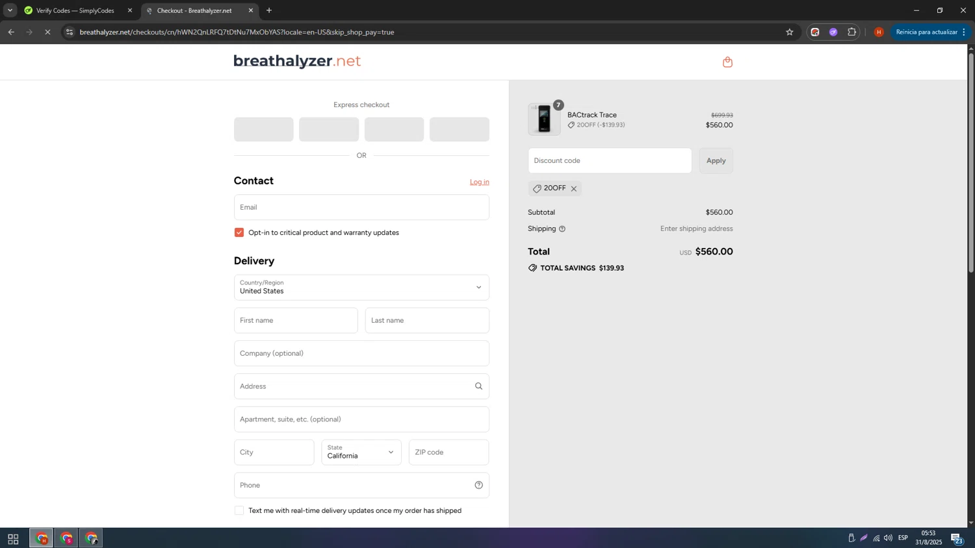Open the Chrome profile avatar H

[879, 32]
